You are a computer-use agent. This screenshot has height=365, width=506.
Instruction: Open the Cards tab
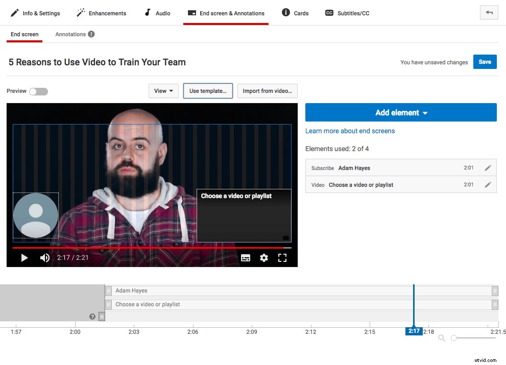click(x=295, y=13)
